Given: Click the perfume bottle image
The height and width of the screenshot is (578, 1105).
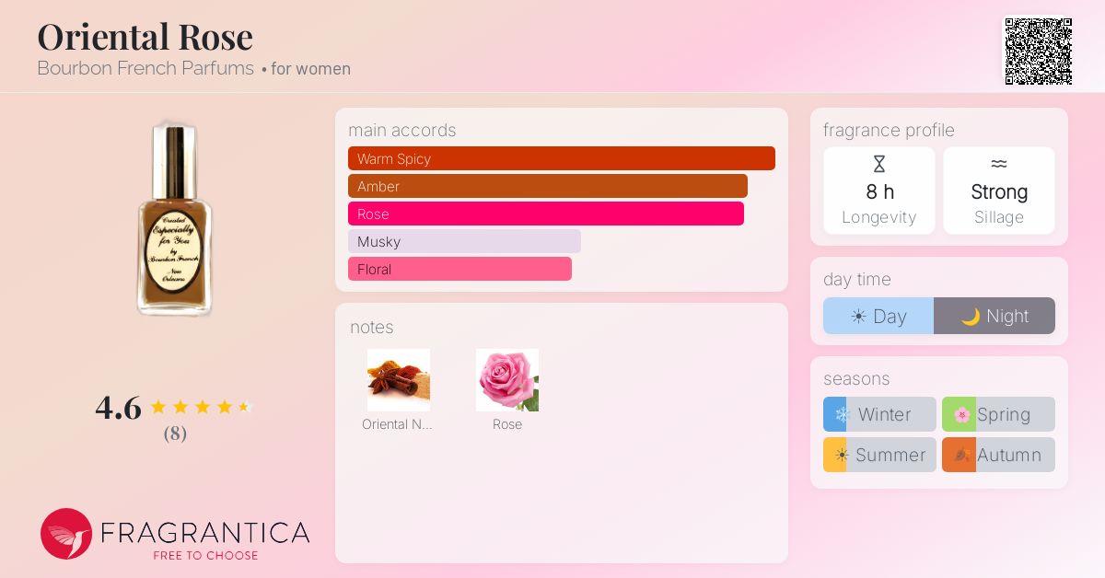Looking at the screenshot, I should click(175, 219).
